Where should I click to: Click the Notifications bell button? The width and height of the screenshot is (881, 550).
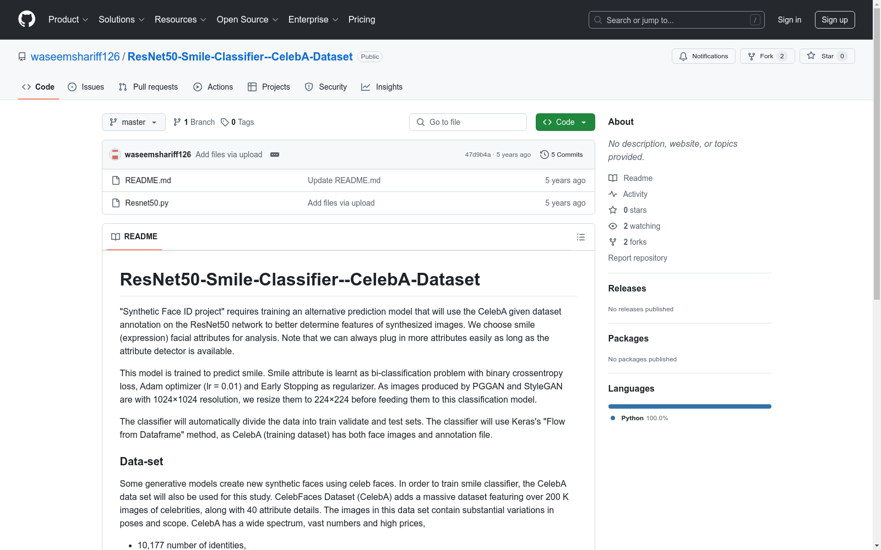[703, 56]
